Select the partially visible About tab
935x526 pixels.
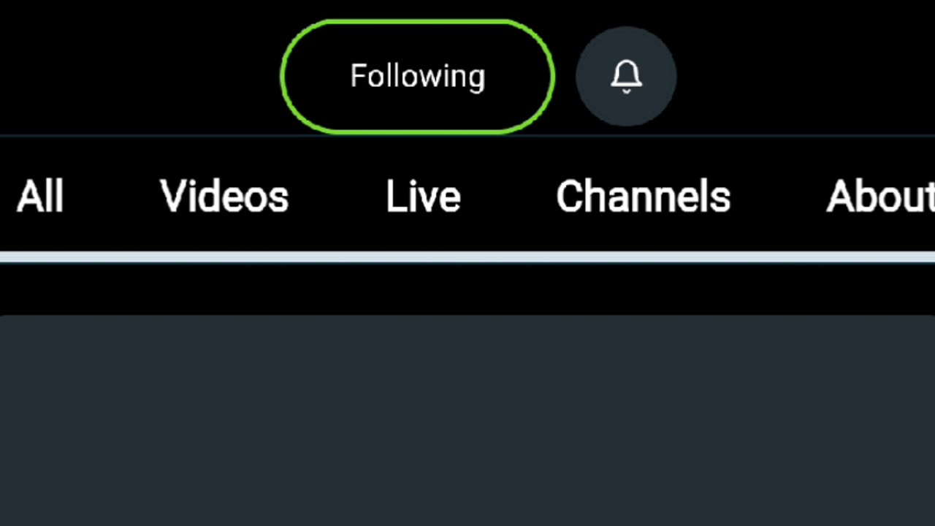pos(879,197)
